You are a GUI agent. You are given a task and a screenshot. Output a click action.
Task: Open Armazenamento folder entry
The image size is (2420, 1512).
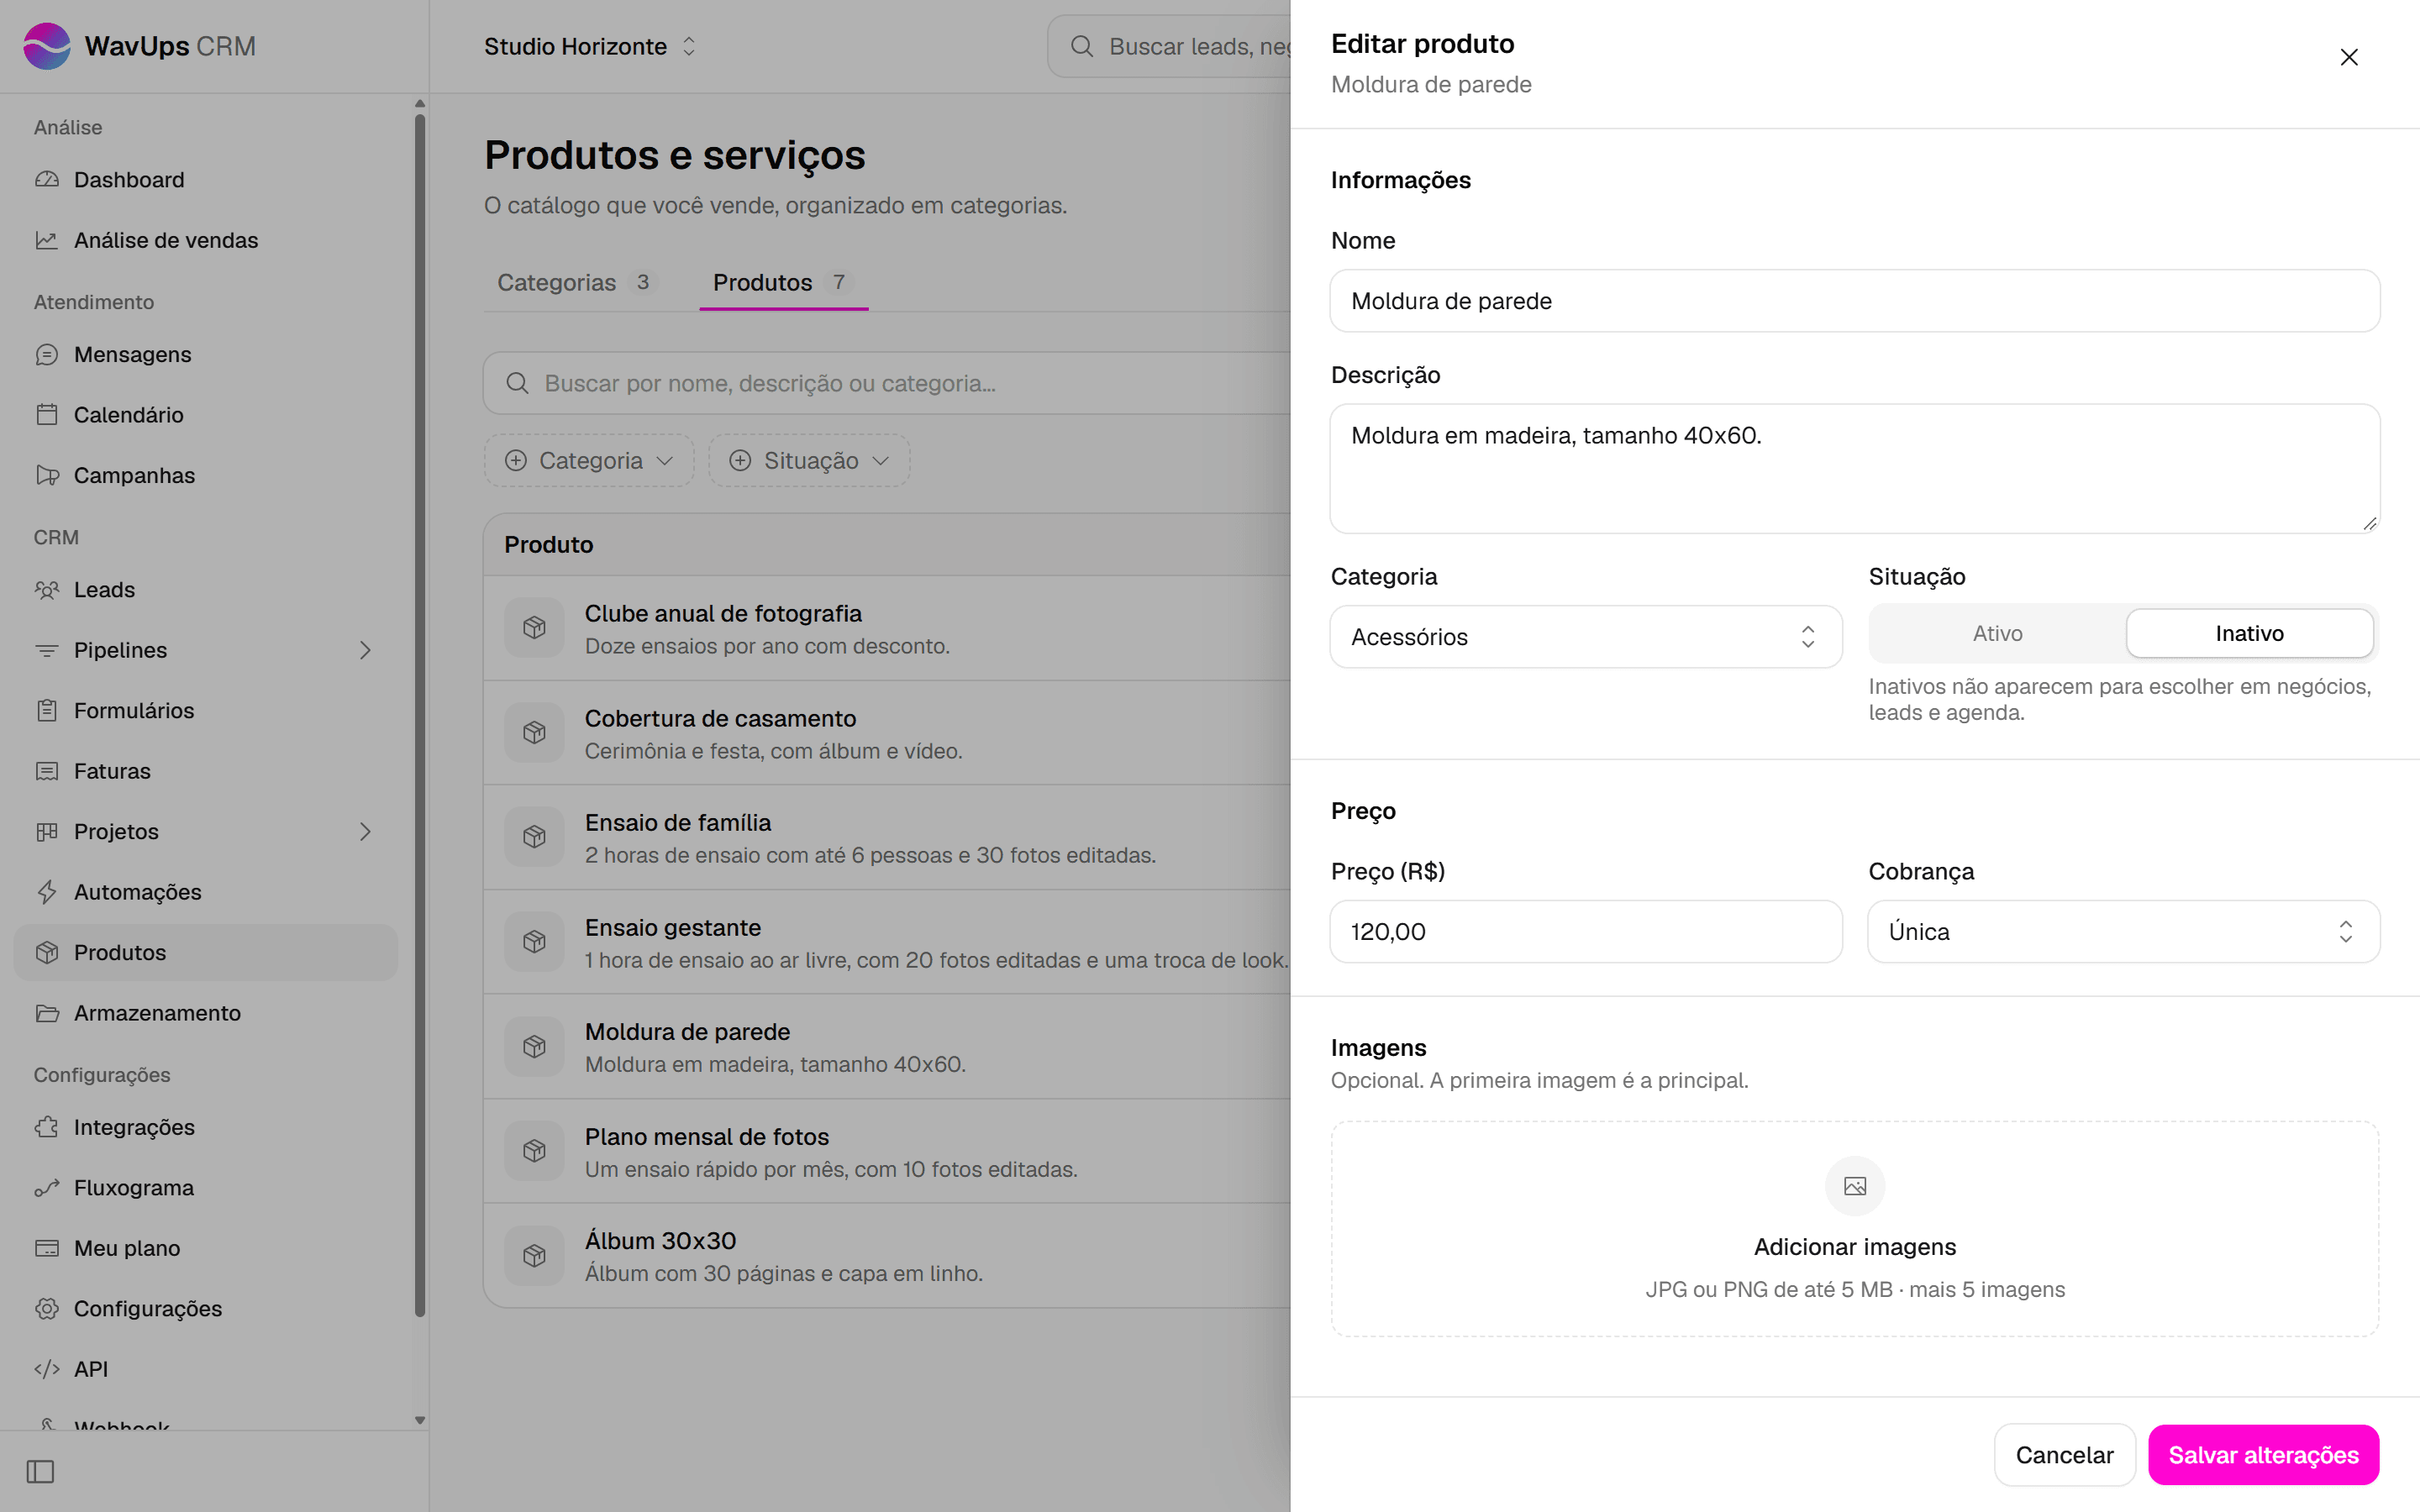(205, 1013)
